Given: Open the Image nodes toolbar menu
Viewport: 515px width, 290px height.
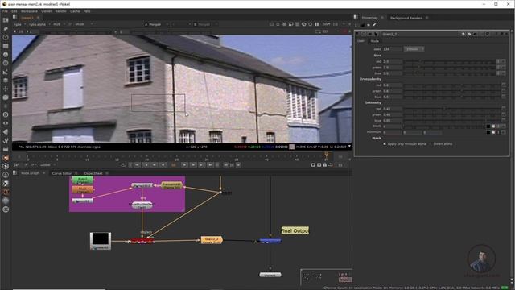Looking at the screenshot, I should (x=6, y=20).
